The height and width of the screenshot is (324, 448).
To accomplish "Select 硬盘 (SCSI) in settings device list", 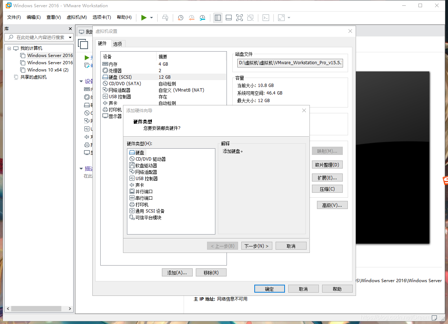I will point(164,77).
